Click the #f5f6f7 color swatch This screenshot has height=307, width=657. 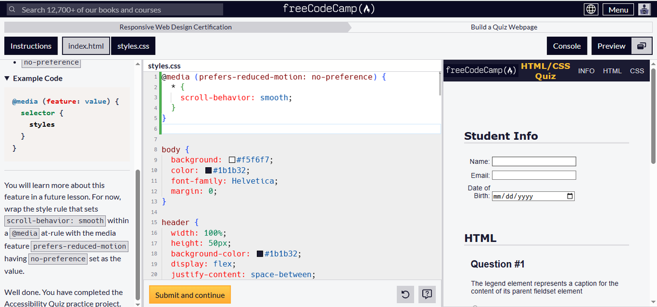232,160
